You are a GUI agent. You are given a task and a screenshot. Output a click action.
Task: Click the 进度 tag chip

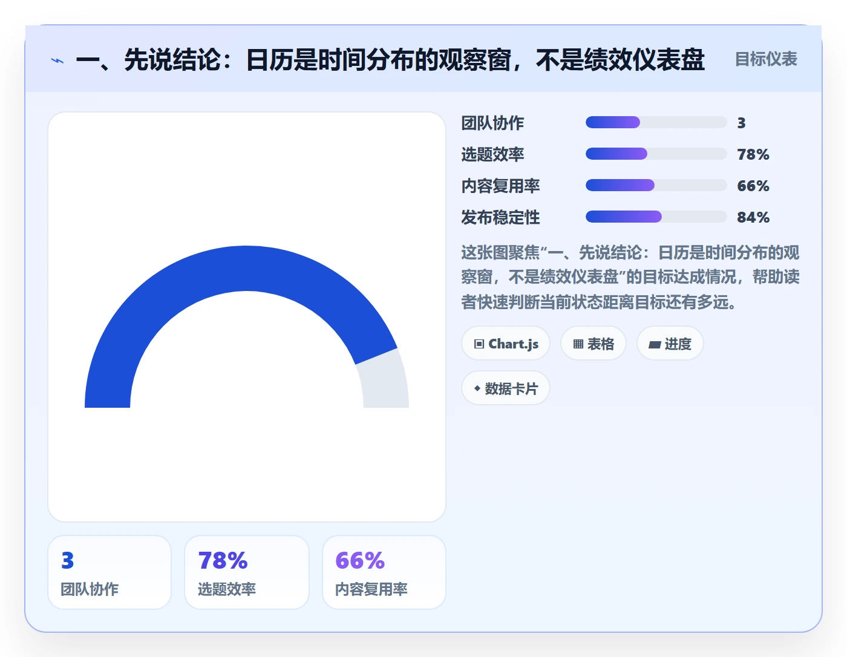click(670, 344)
